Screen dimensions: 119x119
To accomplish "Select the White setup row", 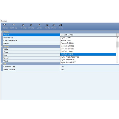I will coord(31,49).
